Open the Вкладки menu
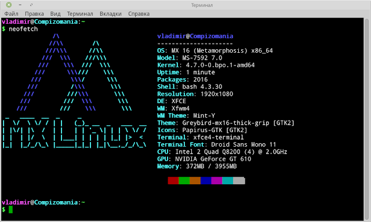Viewport: 371px width, 222px height. point(111,14)
